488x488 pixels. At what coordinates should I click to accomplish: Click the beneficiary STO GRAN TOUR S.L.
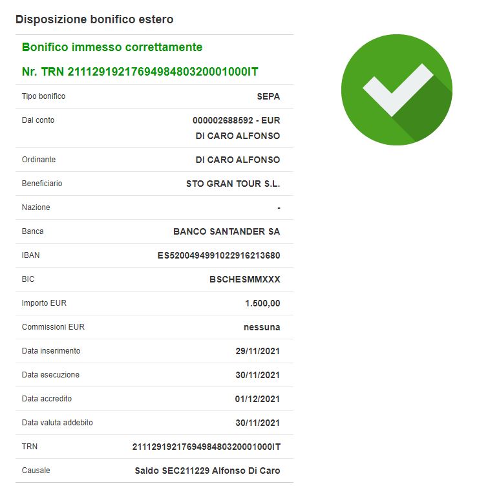pyautogui.click(x=233, y=184)
